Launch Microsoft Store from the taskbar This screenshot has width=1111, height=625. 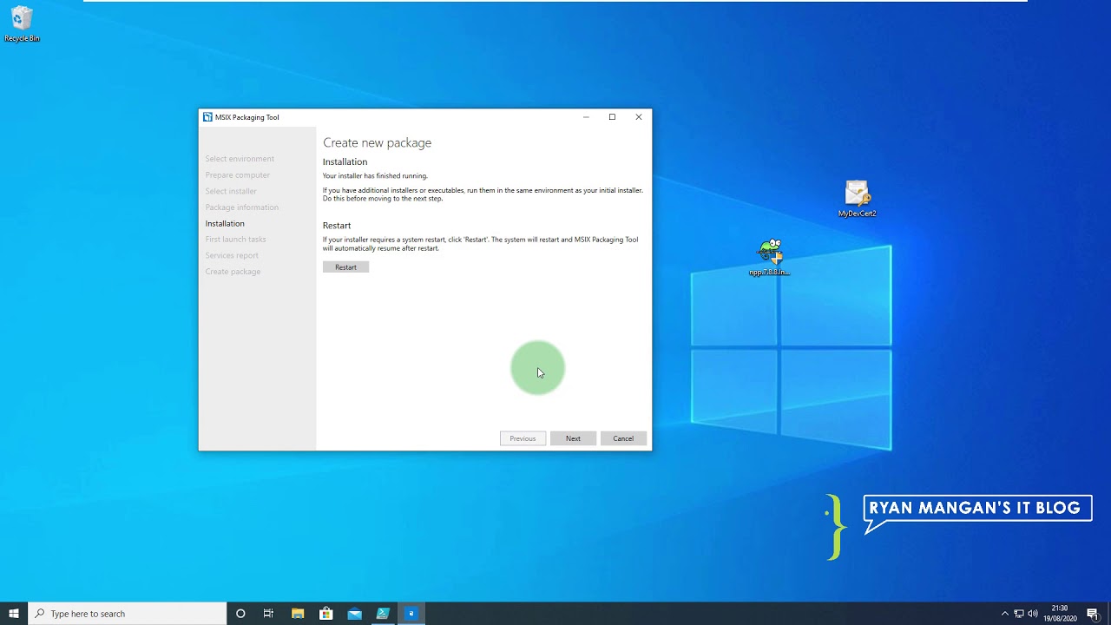coord(326,614)
